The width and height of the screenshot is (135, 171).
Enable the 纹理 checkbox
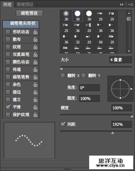tap(8, 47)
